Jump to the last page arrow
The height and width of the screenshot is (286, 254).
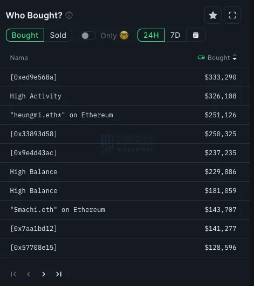[59, 274]
